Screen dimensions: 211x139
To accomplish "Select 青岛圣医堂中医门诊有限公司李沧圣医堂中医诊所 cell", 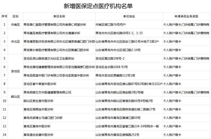I will point(59,75).
